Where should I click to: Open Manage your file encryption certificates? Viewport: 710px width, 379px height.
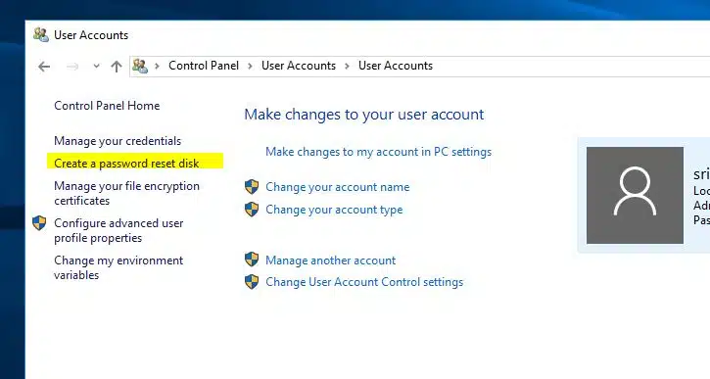coord(126,193)
